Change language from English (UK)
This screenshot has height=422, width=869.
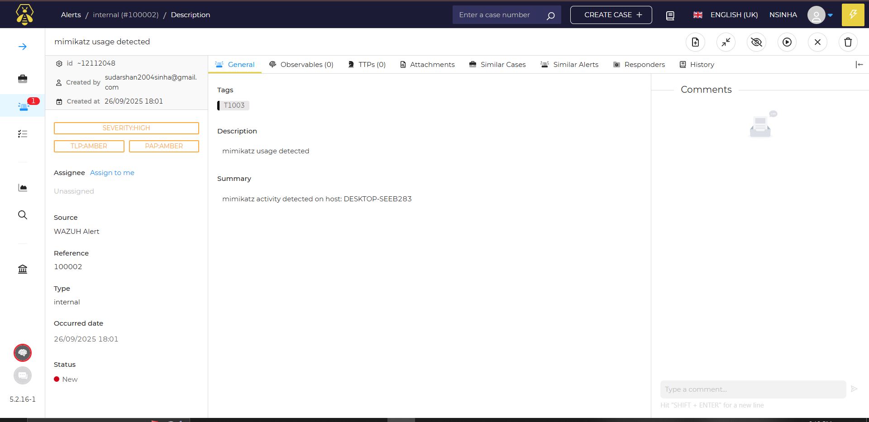pyautogui.click(x=726, y=15)
